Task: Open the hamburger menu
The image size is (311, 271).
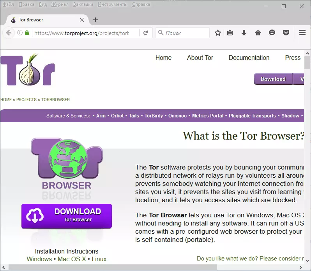Action: pos(302,33)
